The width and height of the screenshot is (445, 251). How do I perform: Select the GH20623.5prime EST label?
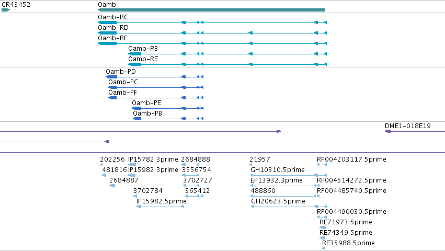278,201
